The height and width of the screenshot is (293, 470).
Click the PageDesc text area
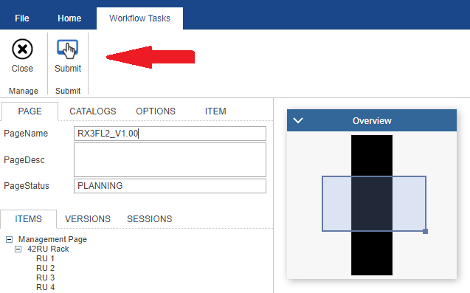point(170,160)
